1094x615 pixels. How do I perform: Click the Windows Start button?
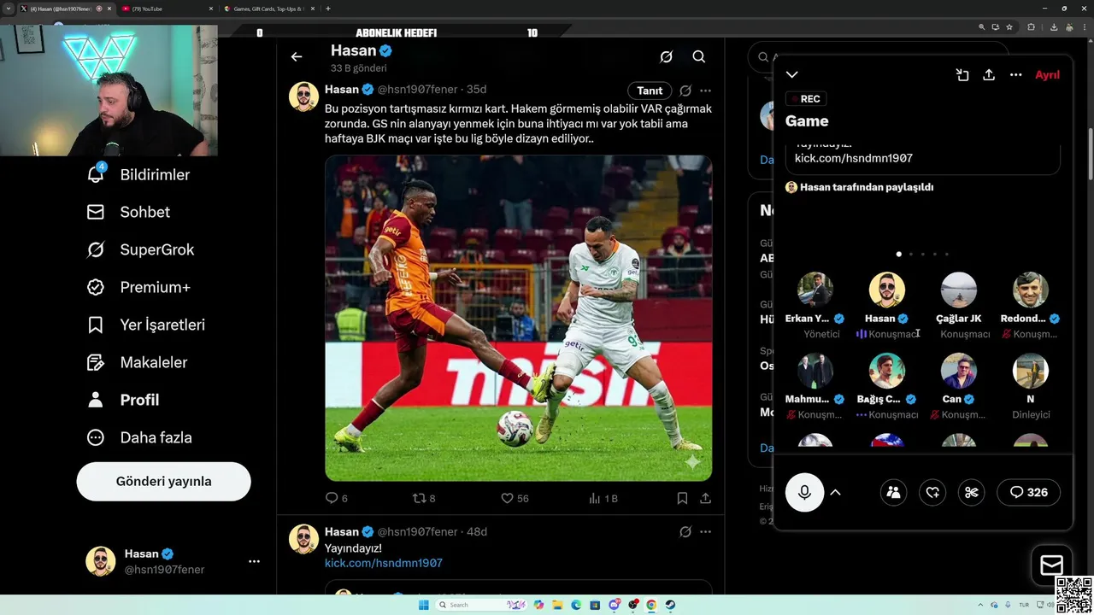point(423,605)
